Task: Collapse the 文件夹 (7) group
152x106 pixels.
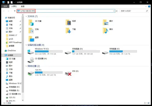Action: pyautogui.click(x=26, y=16)
